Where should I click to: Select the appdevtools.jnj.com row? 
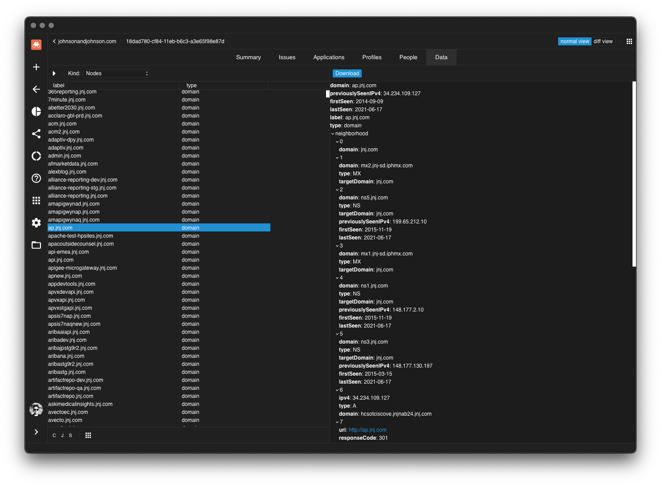point(159,284)
